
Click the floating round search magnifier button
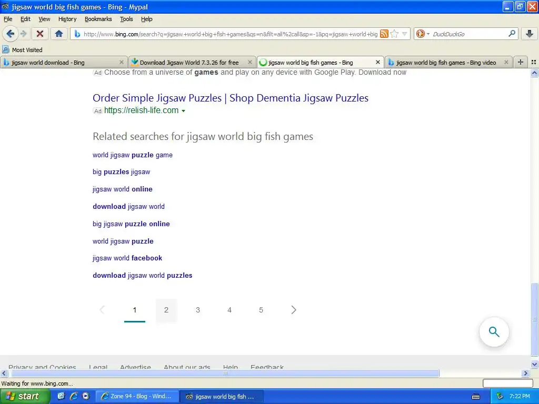pos(494,332)
